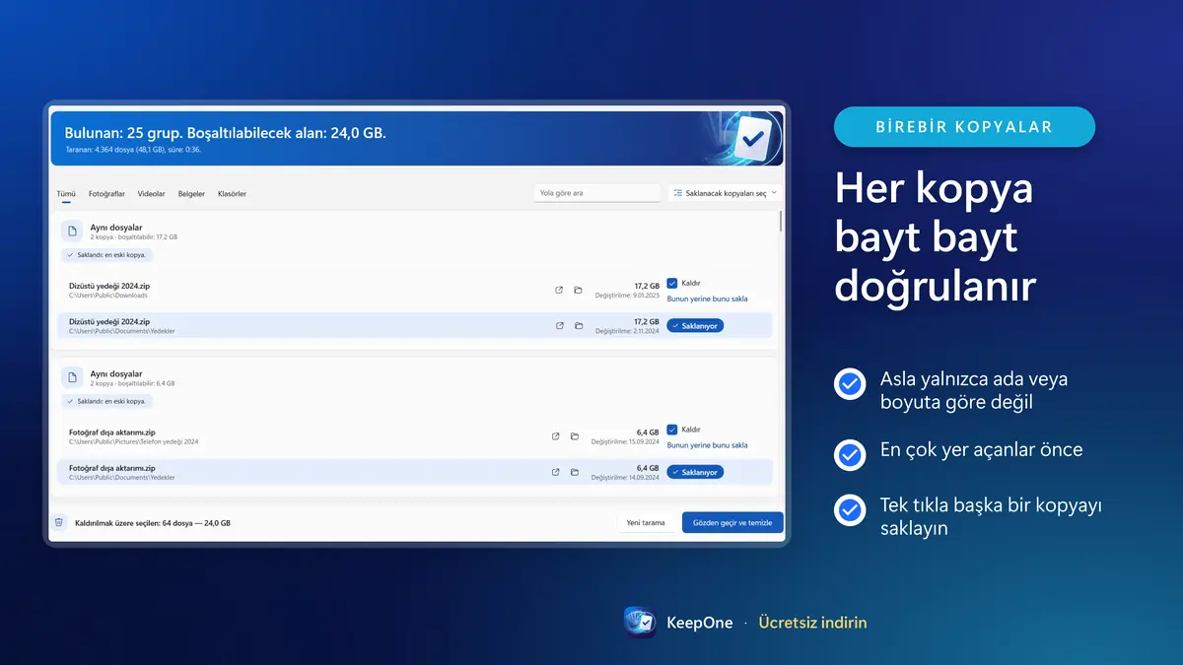
Task: Go to the Klasörler tab
Action: (x=232, y=194)
